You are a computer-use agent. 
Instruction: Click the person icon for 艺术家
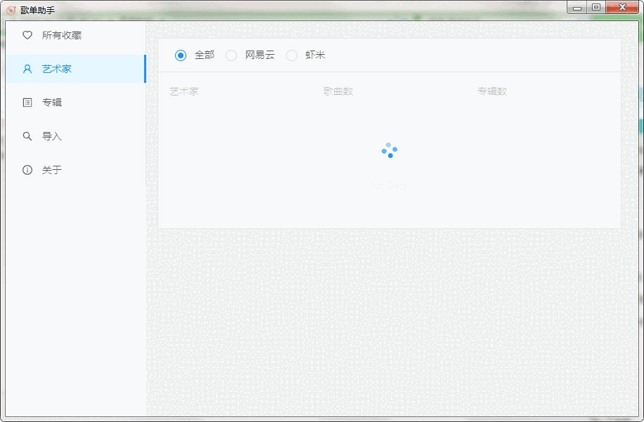pyautogui.click(x=27, y=69)
